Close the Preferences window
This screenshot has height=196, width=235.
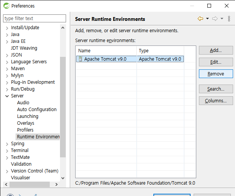(x=227, y=6)
